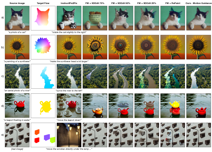This screenshot has width=212, height=152.
Task: Click the caption 'move the teapot down'
Action: pos(69,120)
